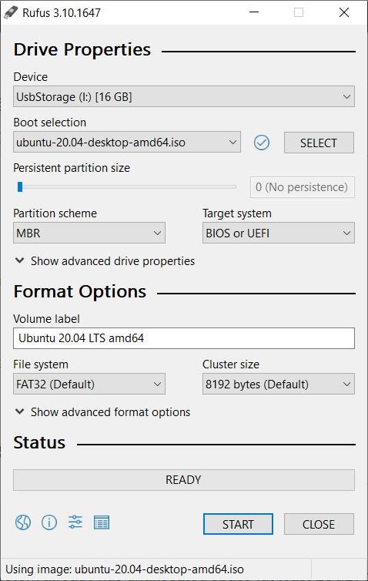Expand Show advanced drive properties

coord(105,261)
